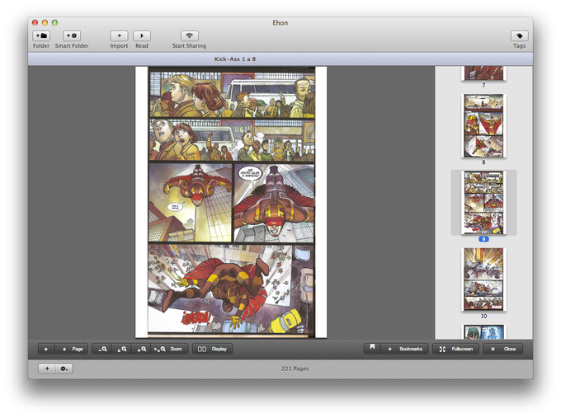Select page 8 thumbnail
Image resolution: width=561 pixels, height=418 pixels.
(x=483, y=125)
